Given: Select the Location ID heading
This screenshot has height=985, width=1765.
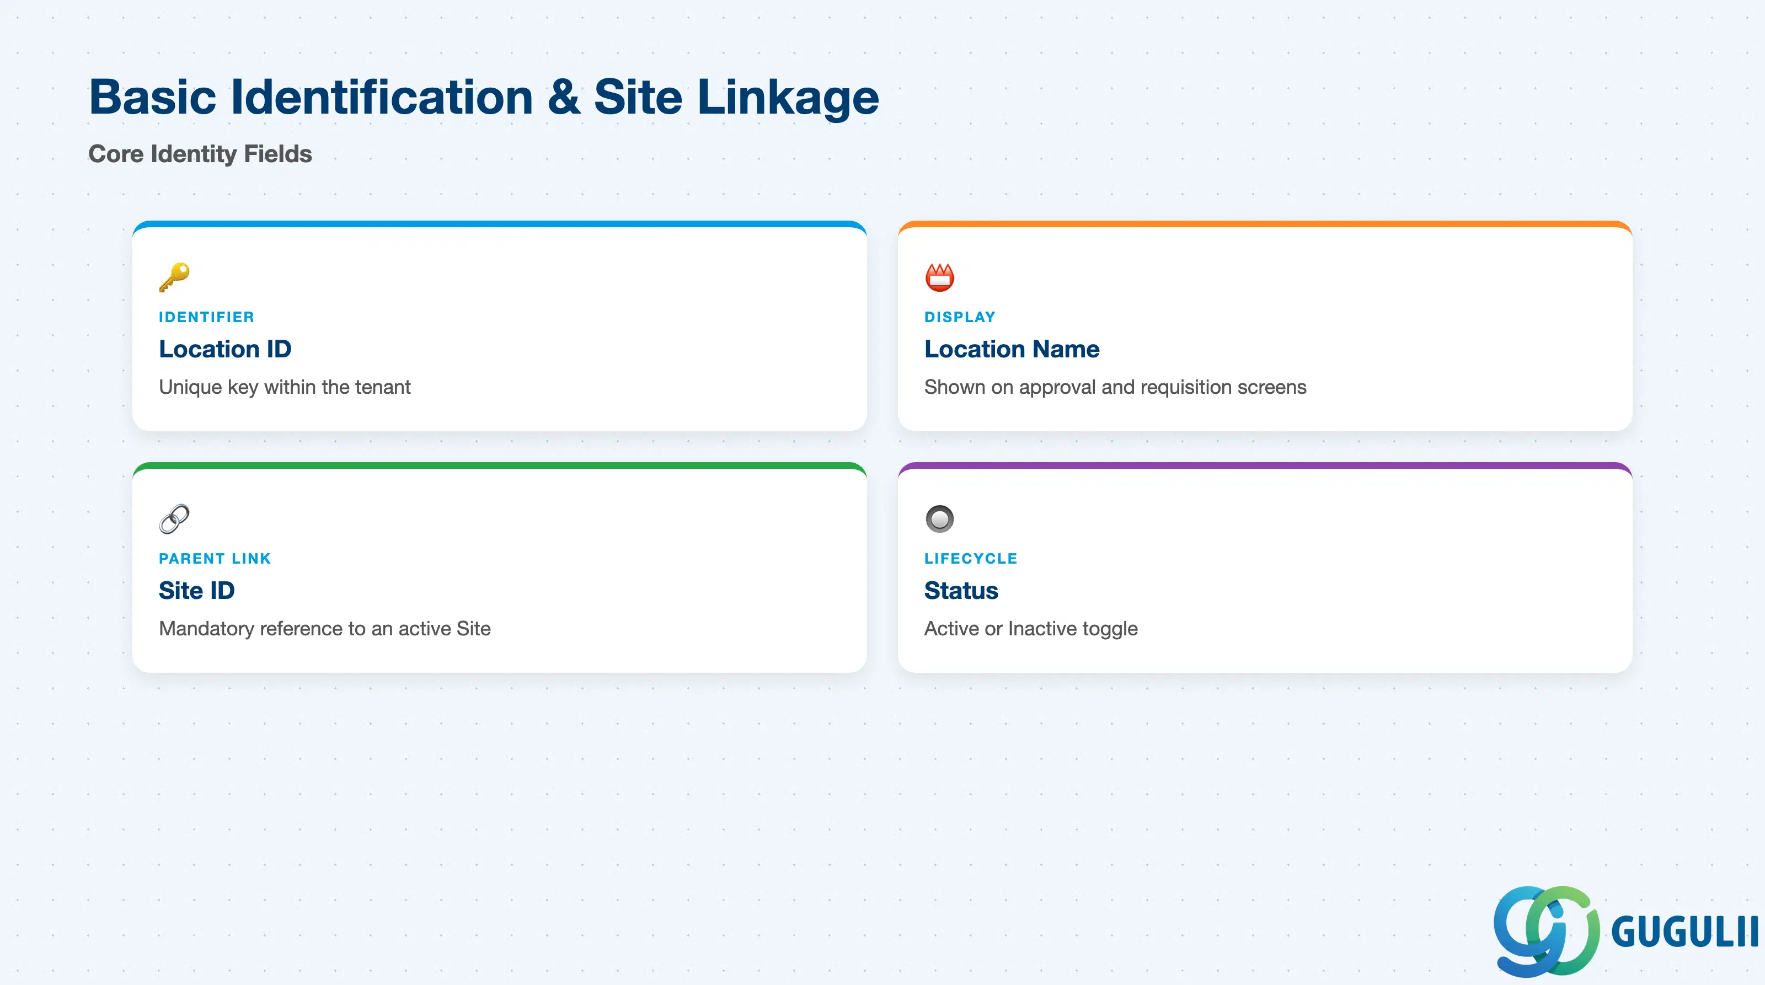Looking at the screenshot, I should (224, 349).
